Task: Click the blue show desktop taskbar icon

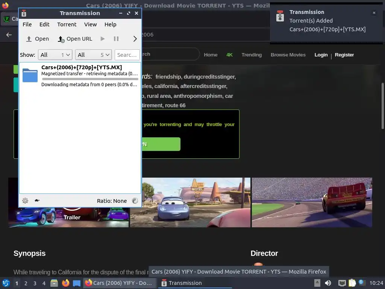Action: [x=77, y=283]
